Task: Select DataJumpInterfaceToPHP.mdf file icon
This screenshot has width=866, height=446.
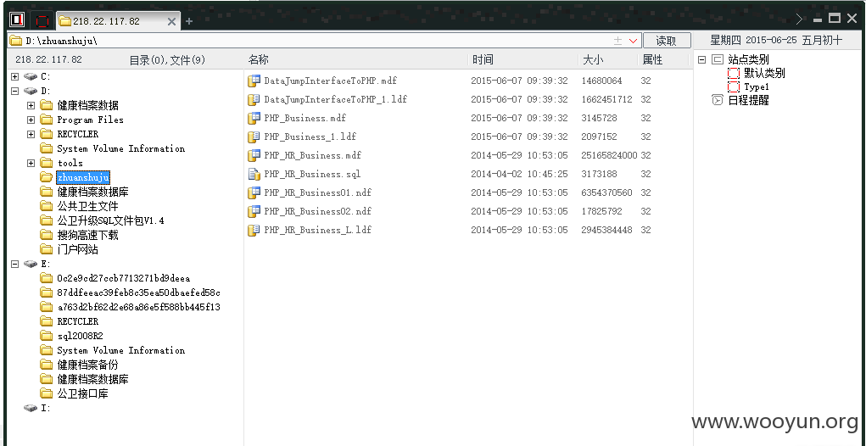Action: (x=254, y=81)
